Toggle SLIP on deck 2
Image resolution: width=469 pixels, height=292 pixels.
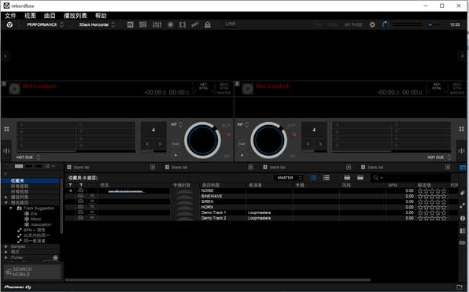292,125
